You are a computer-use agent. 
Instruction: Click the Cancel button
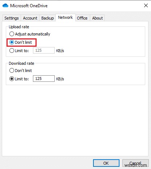135,163
